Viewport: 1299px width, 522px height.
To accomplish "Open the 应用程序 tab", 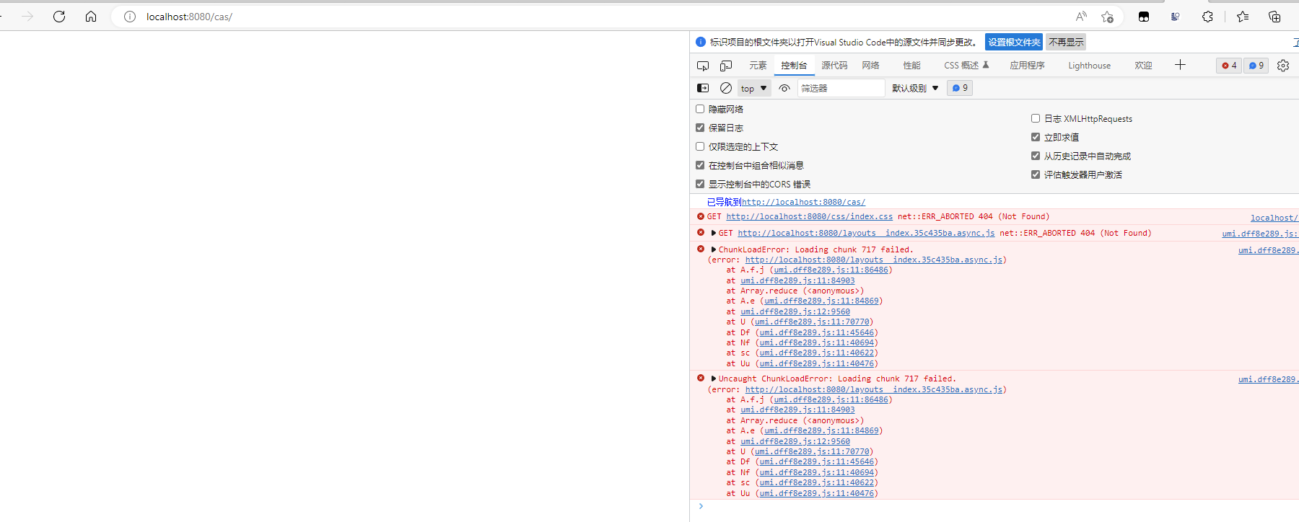I will 1027,66.
